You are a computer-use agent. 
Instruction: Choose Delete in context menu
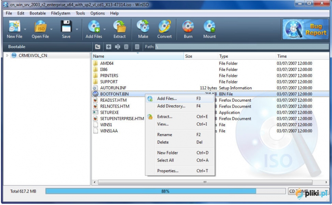180,142
